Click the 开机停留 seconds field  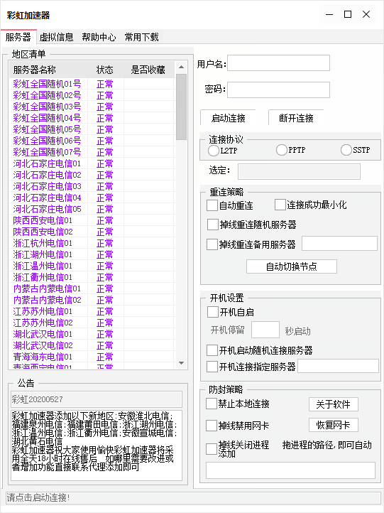(265, 330)
